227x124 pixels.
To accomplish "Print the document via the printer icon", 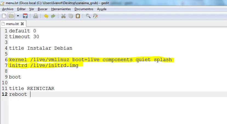I will click(35, 16).
